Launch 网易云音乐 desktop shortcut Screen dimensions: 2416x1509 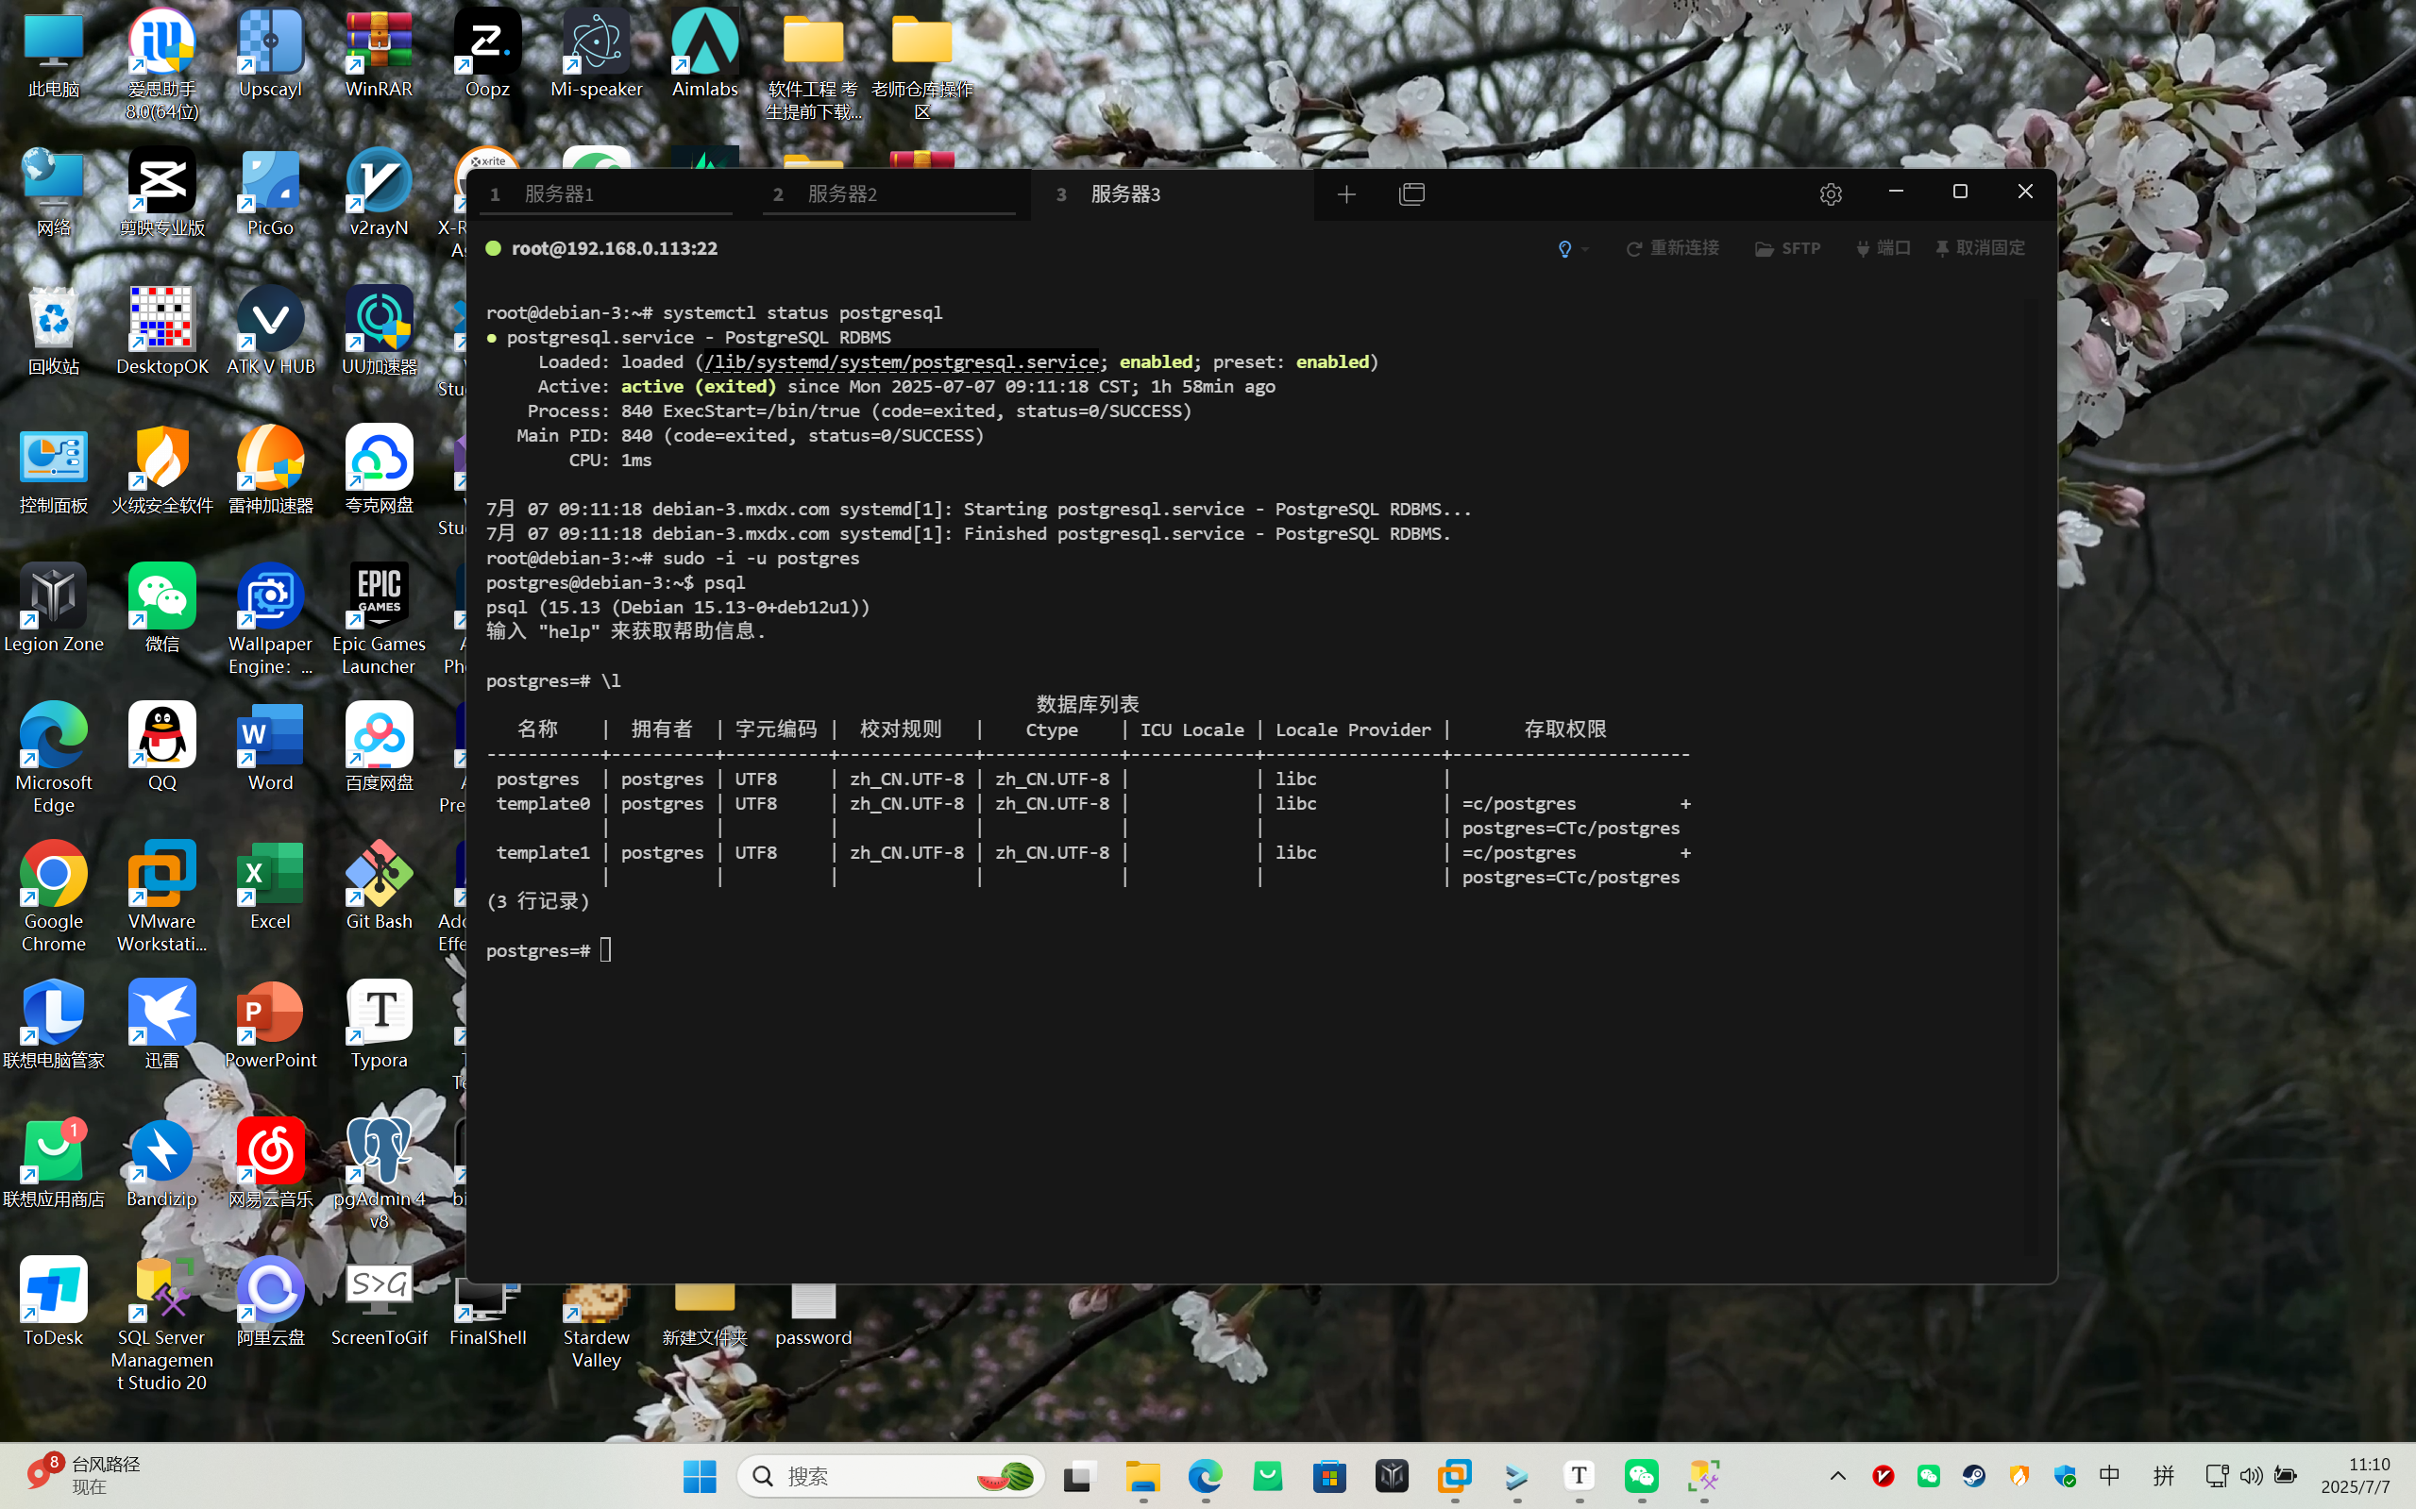271,1165
